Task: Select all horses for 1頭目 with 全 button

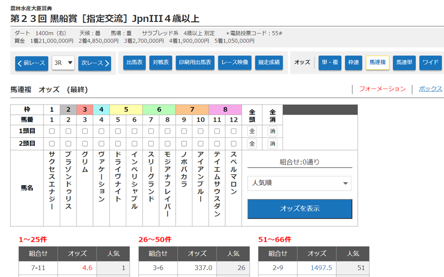Action: [x=252, y=131]
